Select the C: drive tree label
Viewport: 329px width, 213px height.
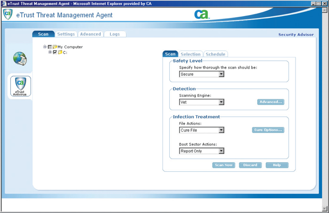tap(65, 53)
